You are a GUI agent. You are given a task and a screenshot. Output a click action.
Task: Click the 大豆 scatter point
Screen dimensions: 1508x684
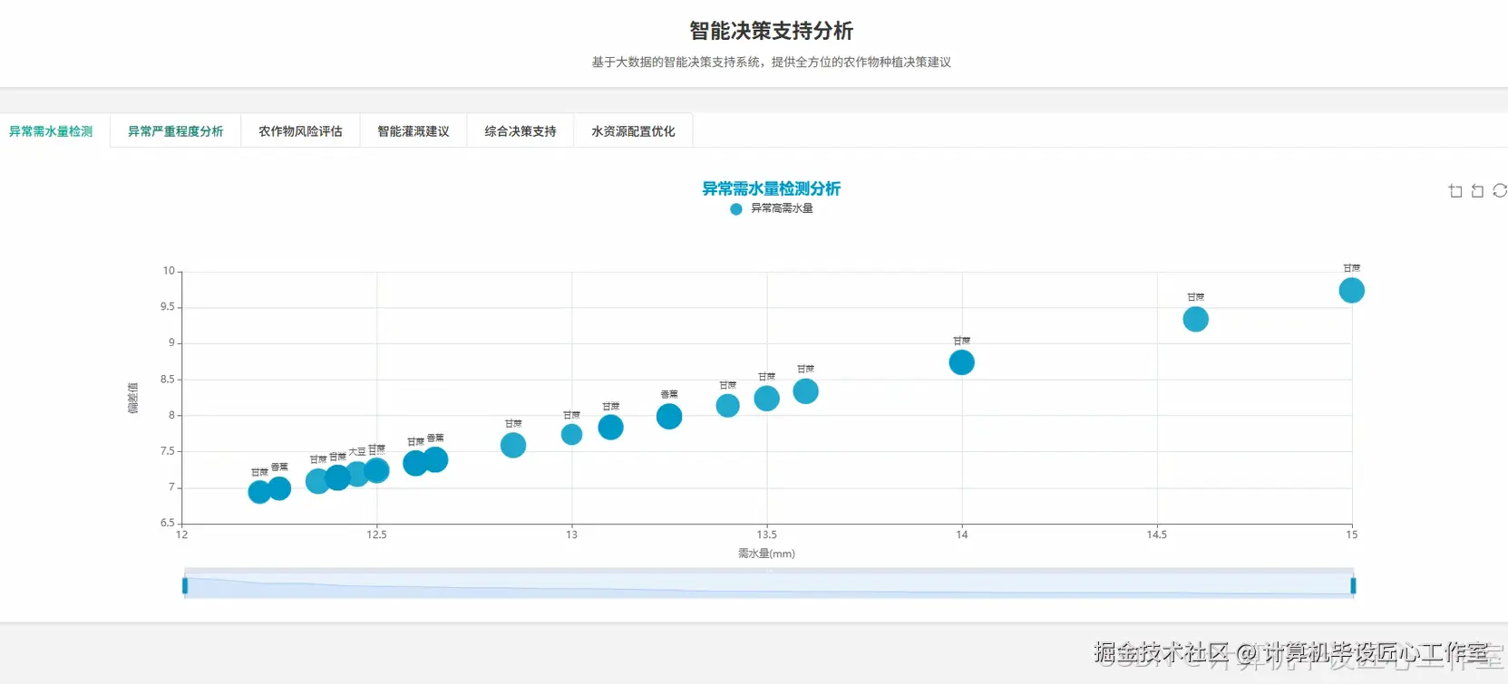[x=357, y=473]
